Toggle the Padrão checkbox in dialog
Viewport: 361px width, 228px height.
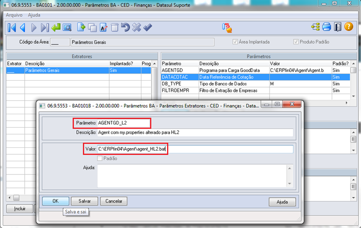coord(100,159)
